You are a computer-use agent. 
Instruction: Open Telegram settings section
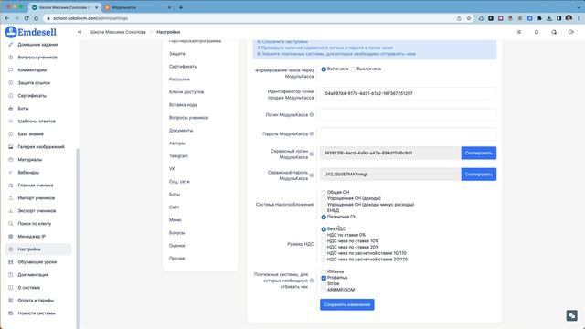coord(178,156)
